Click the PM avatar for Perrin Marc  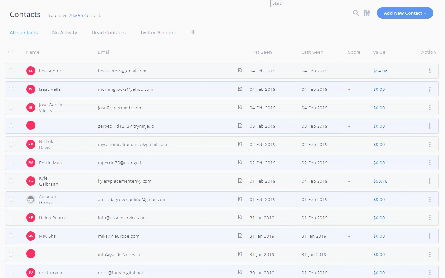(x=31, y=163)
